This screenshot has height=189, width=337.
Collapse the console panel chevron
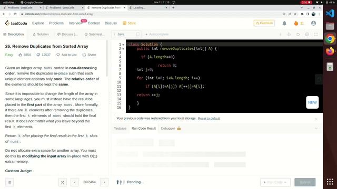(x=316, y=129)
